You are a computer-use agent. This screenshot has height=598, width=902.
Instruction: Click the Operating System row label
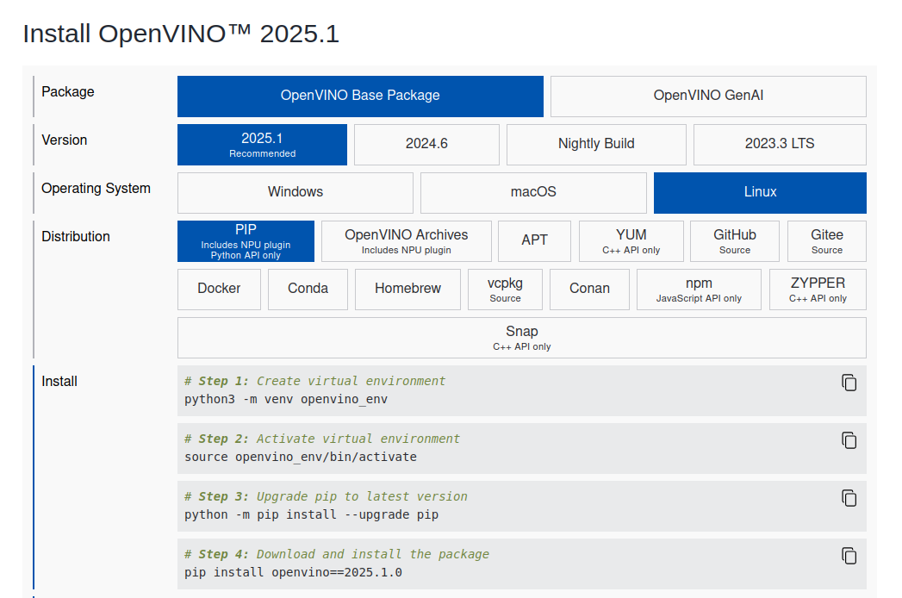[96, 189]
